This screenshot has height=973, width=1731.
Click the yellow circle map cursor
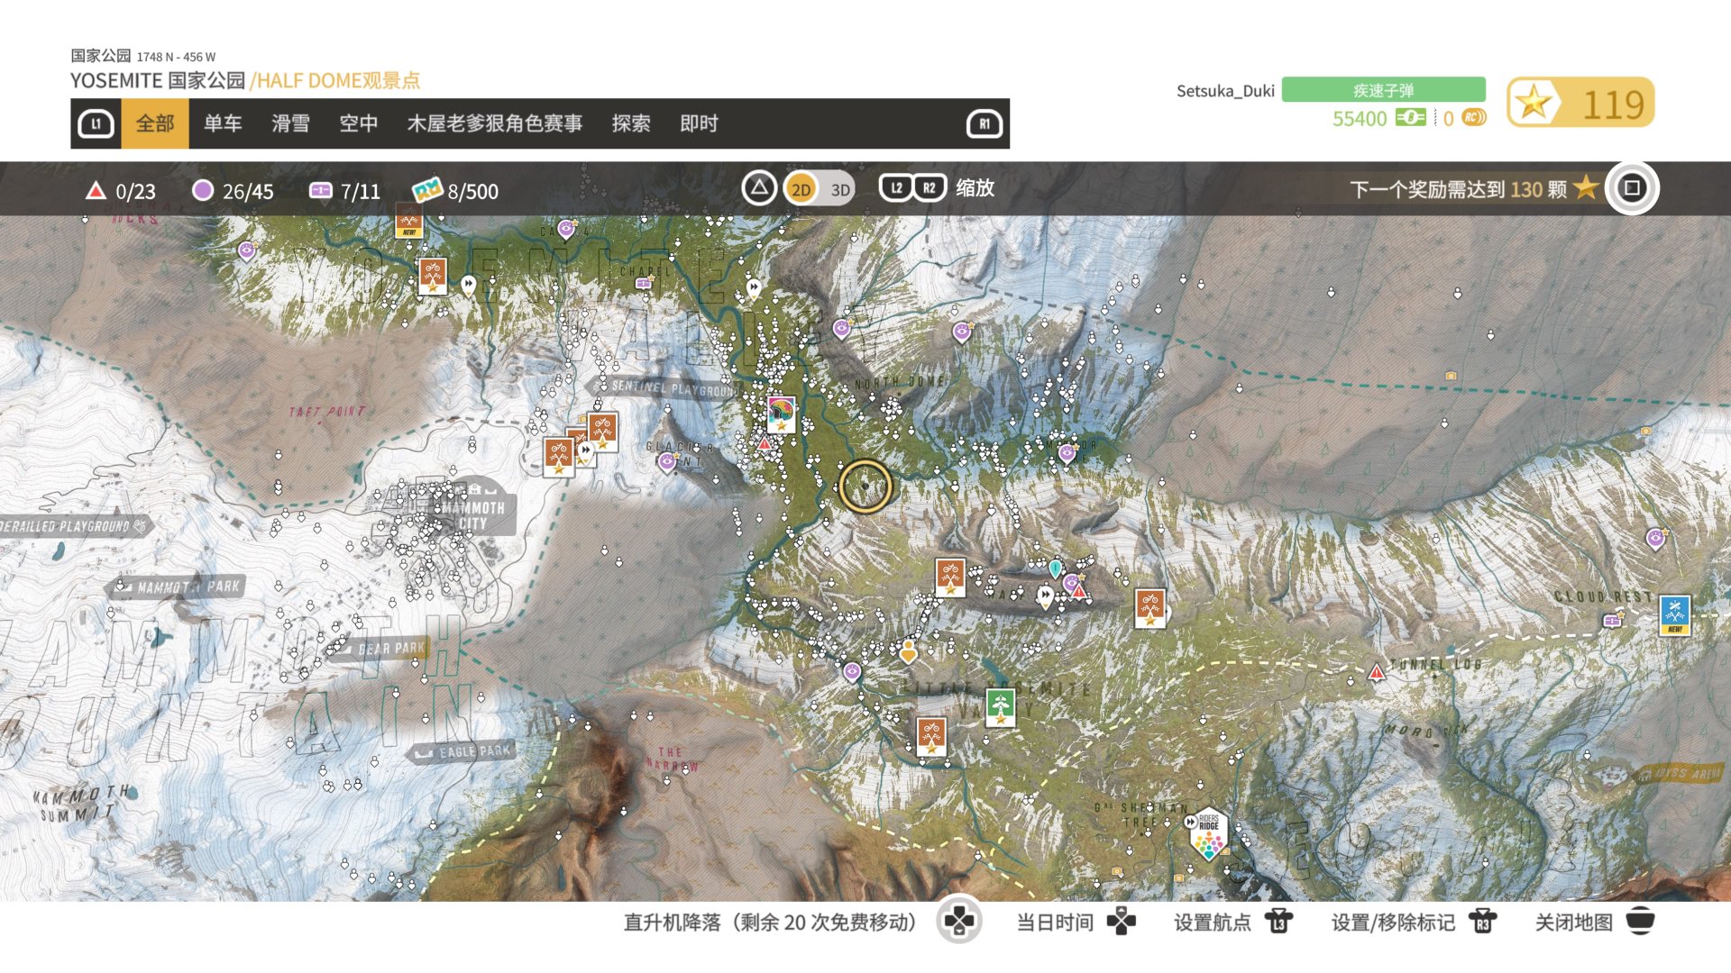[x=865, y=486]
